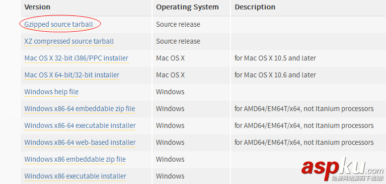Viewport: 386px width, 184px height.
Task: Click the Operating System column header
Action: (x=187, y=7)
